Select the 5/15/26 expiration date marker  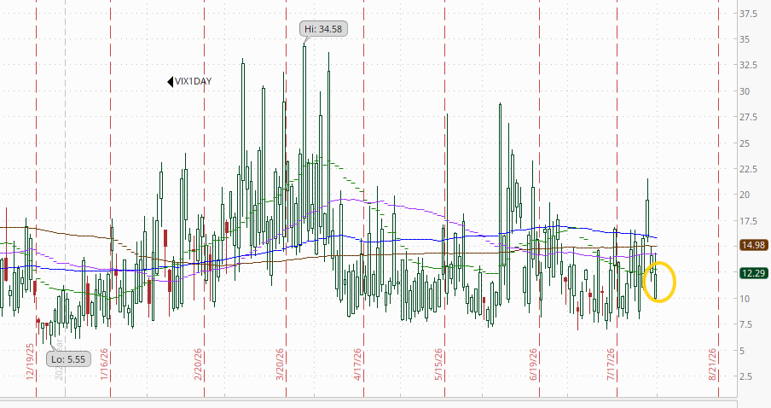click(438, 364)
